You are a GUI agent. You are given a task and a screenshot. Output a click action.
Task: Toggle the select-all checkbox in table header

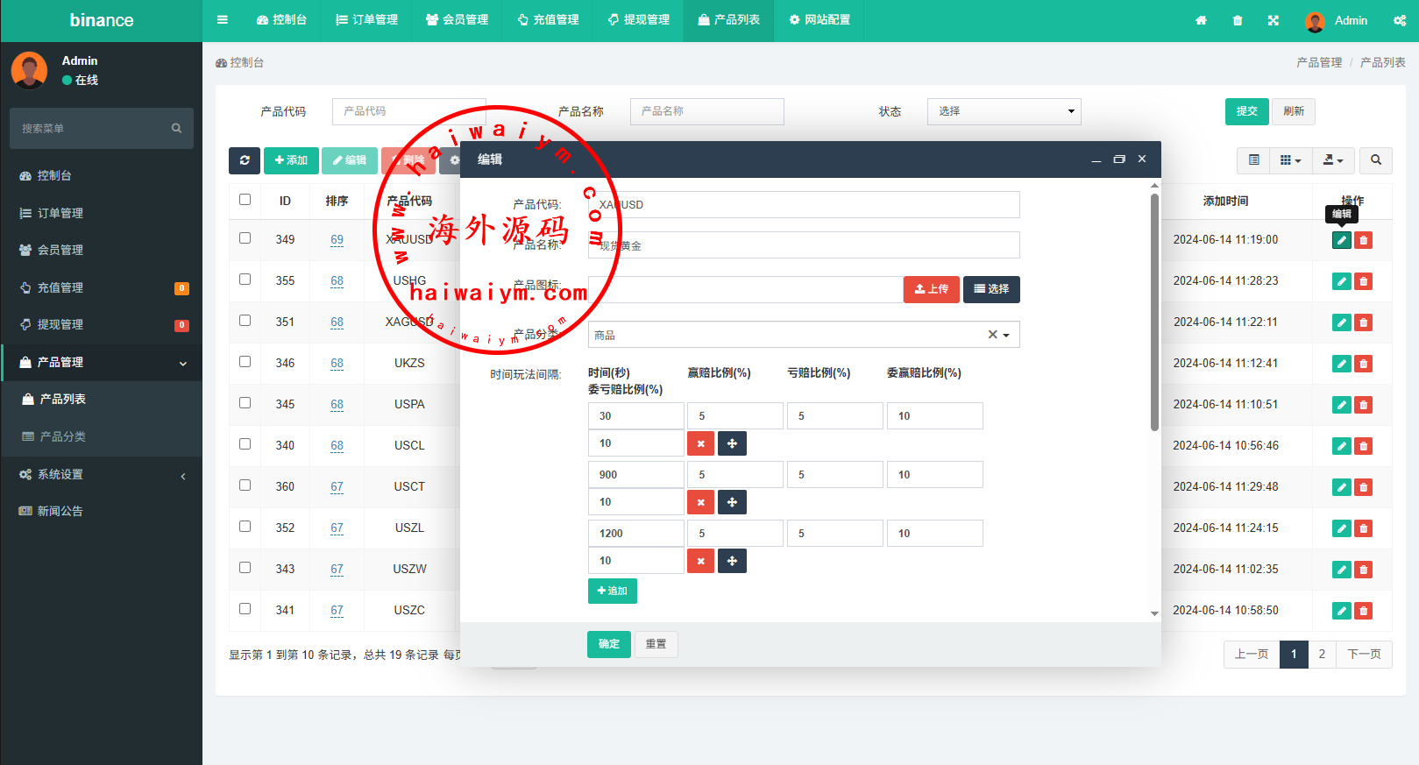coord(245,200)
